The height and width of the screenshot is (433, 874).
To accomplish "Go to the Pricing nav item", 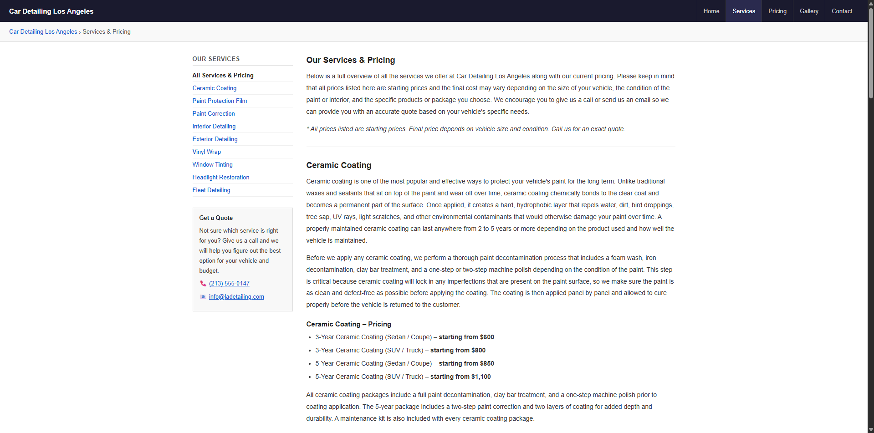I will click(x=777, y=11).
